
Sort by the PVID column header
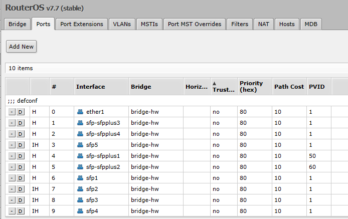pyautogui.click(x=319, y=87)
